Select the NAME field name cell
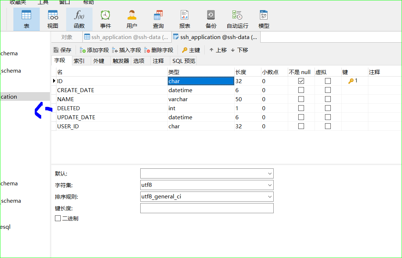This screenshot has width=402, height=258. click(x=112, y=99)
